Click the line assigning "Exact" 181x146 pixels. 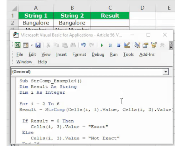pyautogui.click(x=69, y=127)
